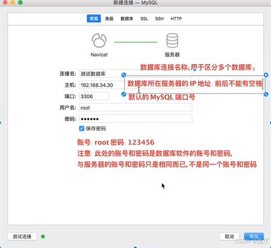Image resolution: width=271 pixels, height=248 pixels.
Task: Click into the 端口 field showing 3306
Action: coord(94,96)
